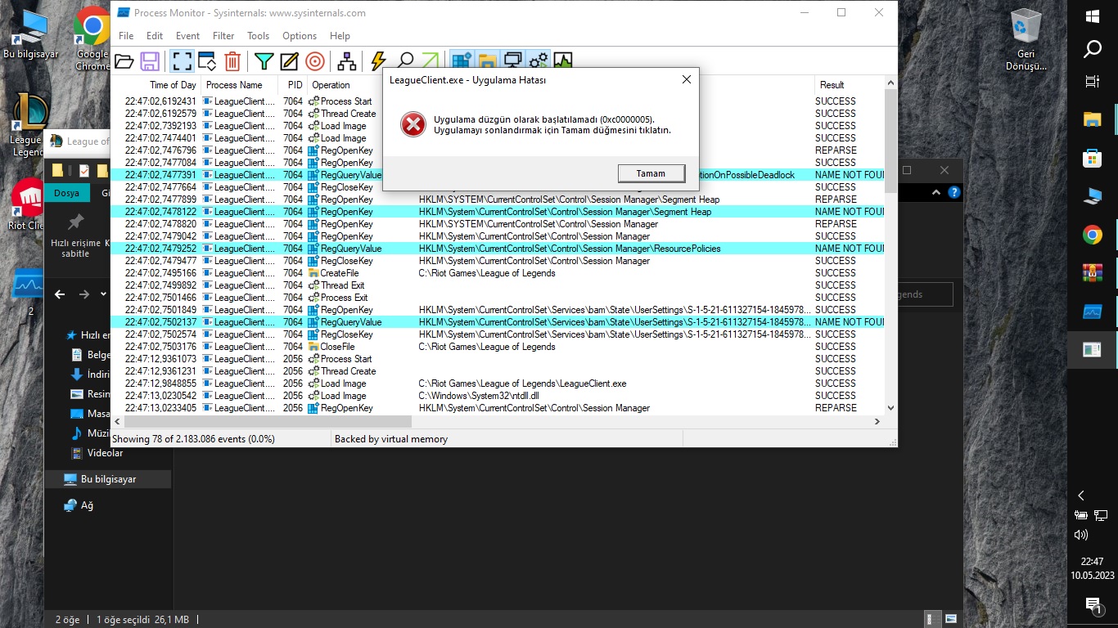Open the Dosya tab in File Explorer
1118x628 pixels.
66,194
